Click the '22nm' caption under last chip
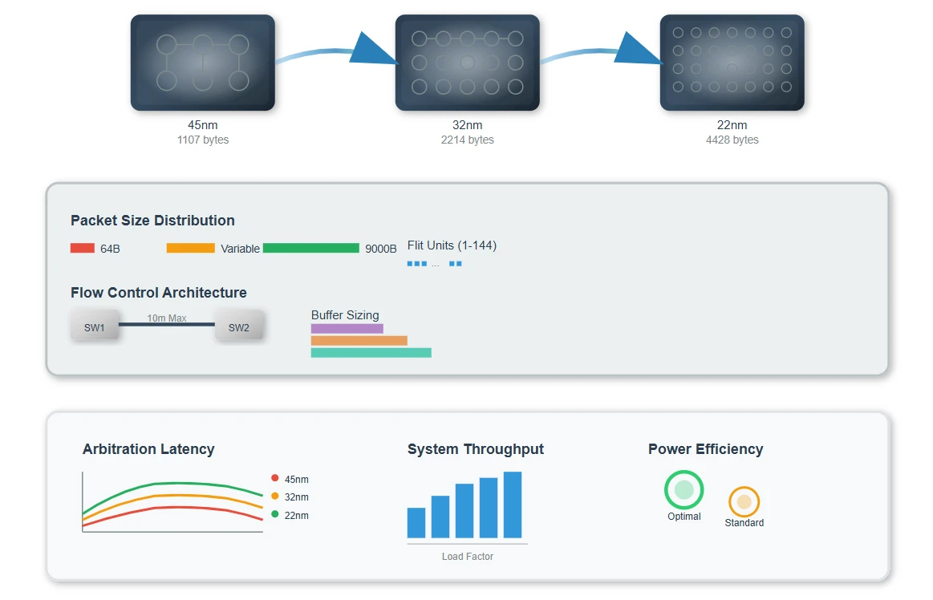933x600 pixels. pos(732,125)
